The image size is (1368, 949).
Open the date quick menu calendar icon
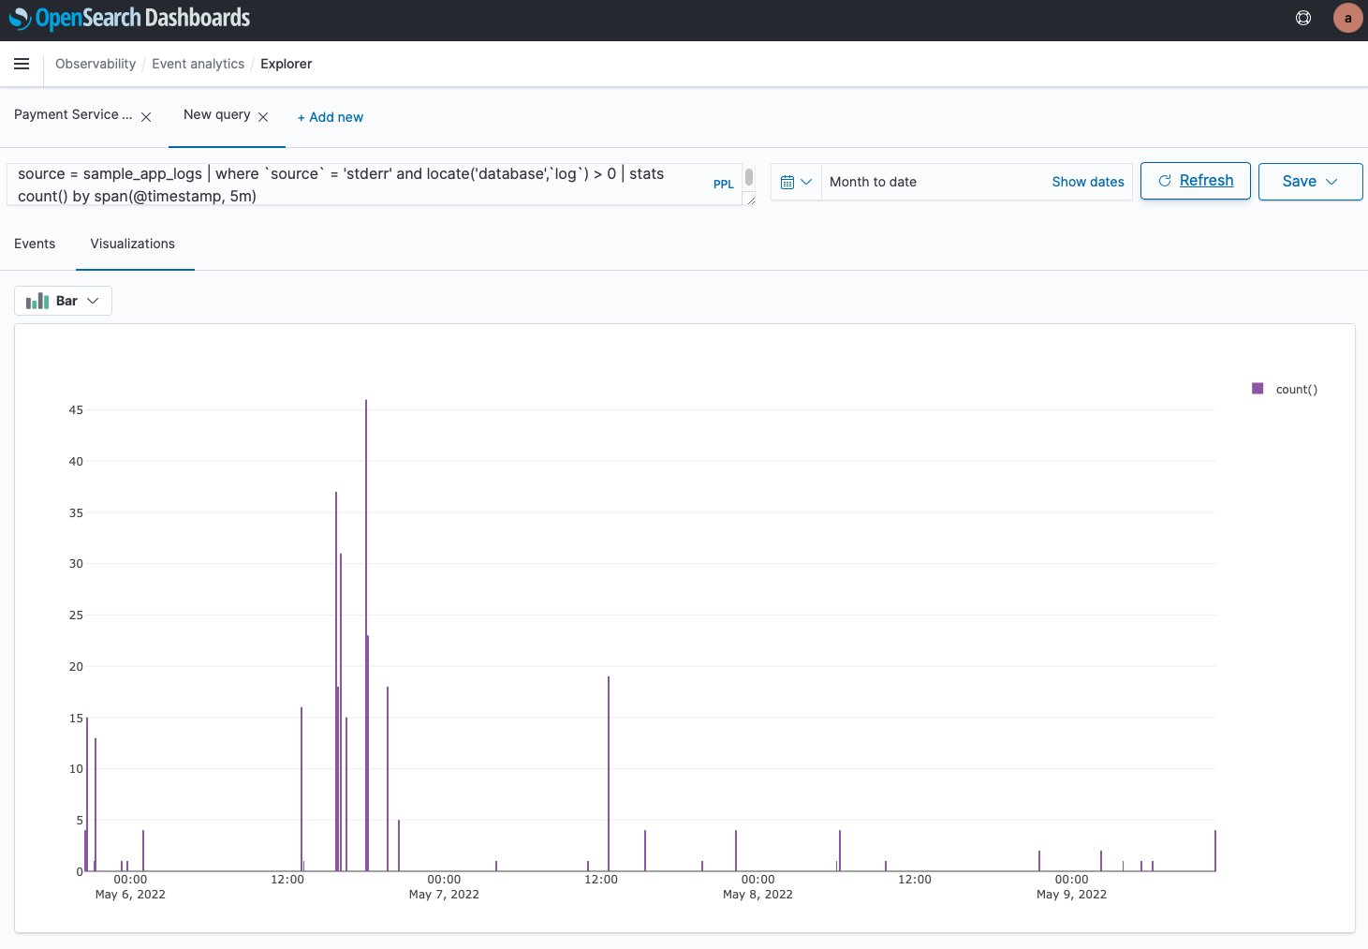click(796, 182)
